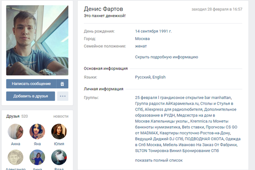Click the Написать сообщение button
The image size is (255, 170).
tap(31, 84)
